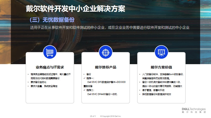Click the checkmark item 推荐一:

tap(90, 78)
